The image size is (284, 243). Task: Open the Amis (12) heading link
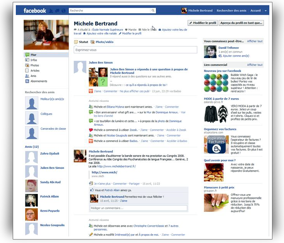click(x=32, y=147)
